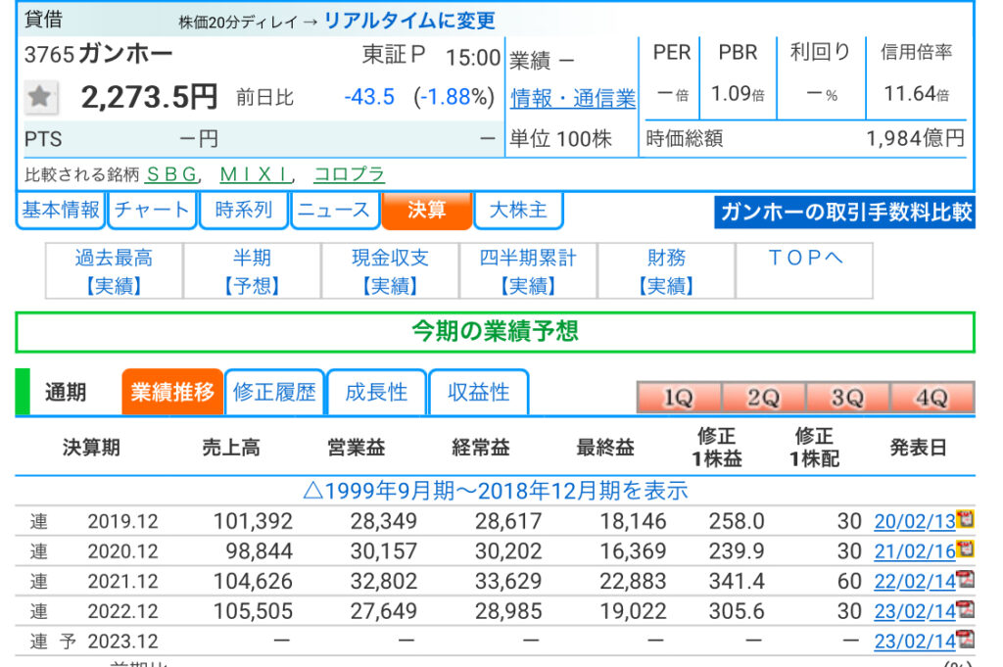Open the 20/02/13 announcement date link
The width and height of the screenshot is (1003, 667).
(915, 521)
